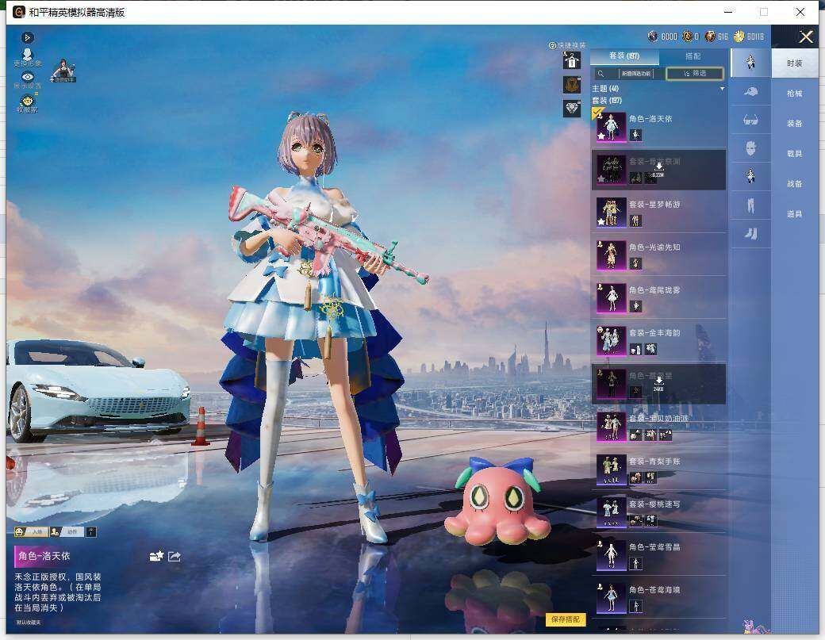
Task: Click the small info icon beside 动作
Action: (91, 531)
